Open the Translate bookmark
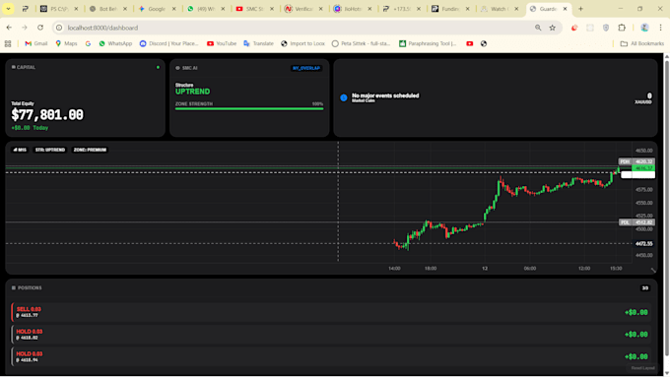This screenshot has height=377, width=670. (258, 43)
